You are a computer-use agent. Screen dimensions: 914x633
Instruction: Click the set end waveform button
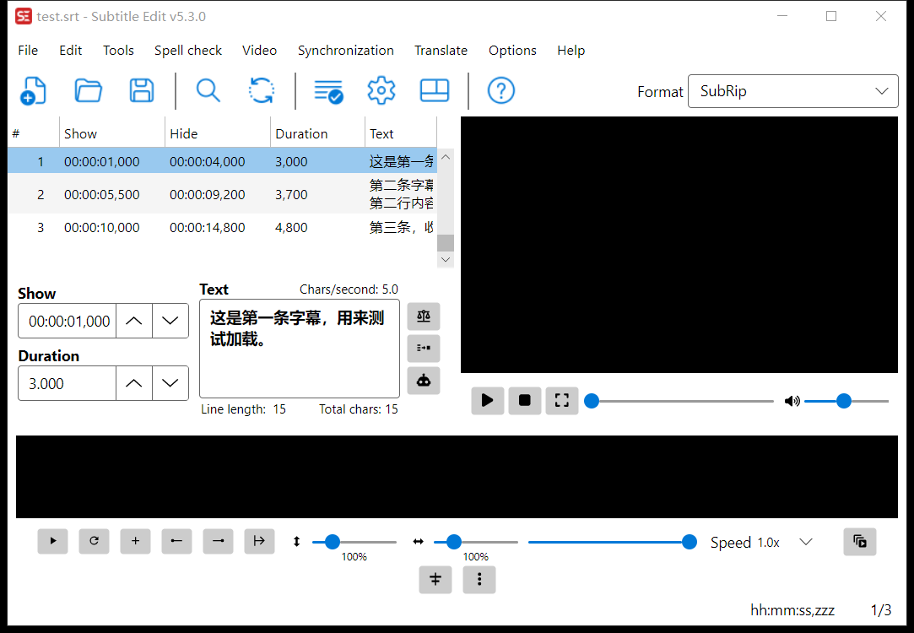point(218,542)
